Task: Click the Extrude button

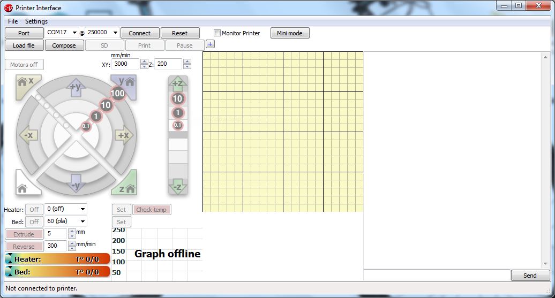Action: pyautogui.click(x=24, y=234)
